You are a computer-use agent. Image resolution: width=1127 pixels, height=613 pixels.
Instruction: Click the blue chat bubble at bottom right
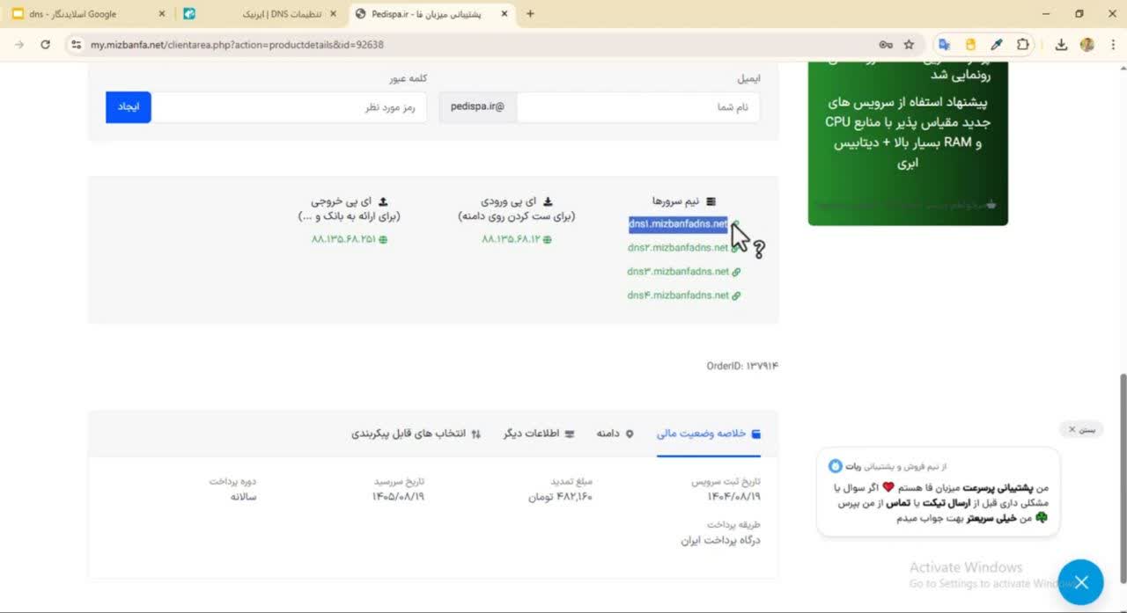(1081, 581)
